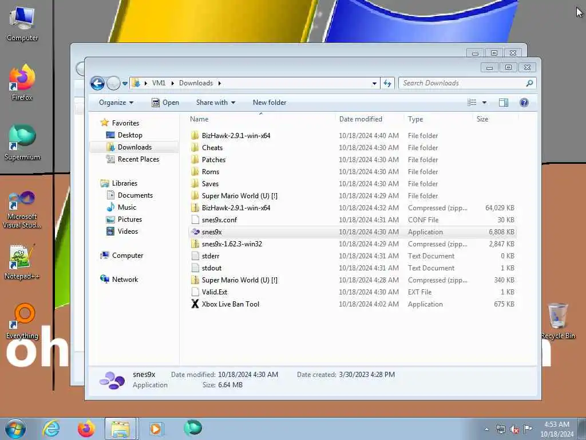Click the Search Downloads field
The image size is (586, 440).
click(467, 83)
